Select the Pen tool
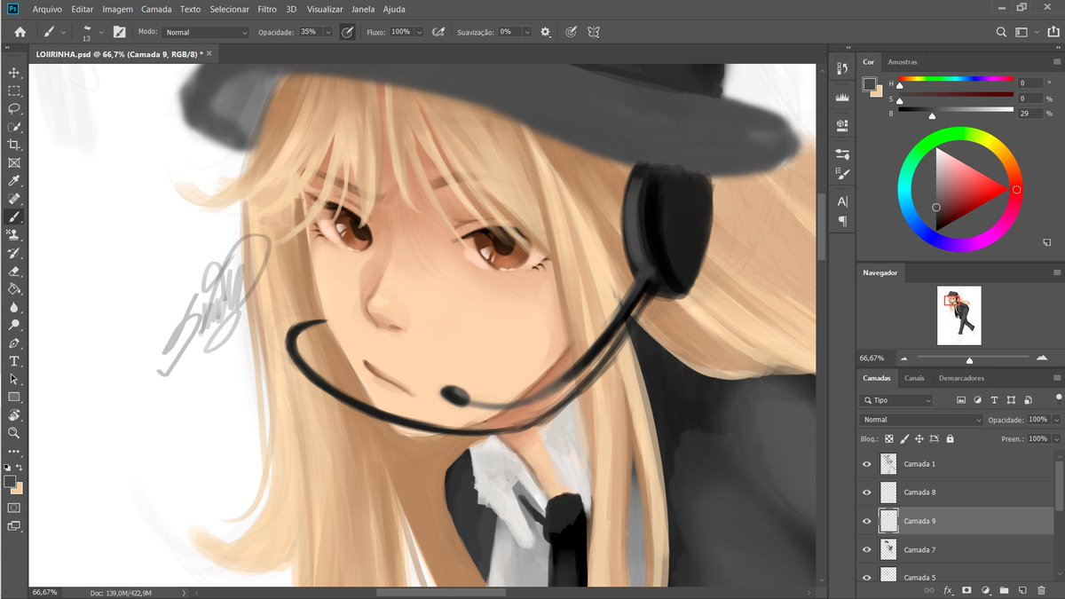 point(14,343)
